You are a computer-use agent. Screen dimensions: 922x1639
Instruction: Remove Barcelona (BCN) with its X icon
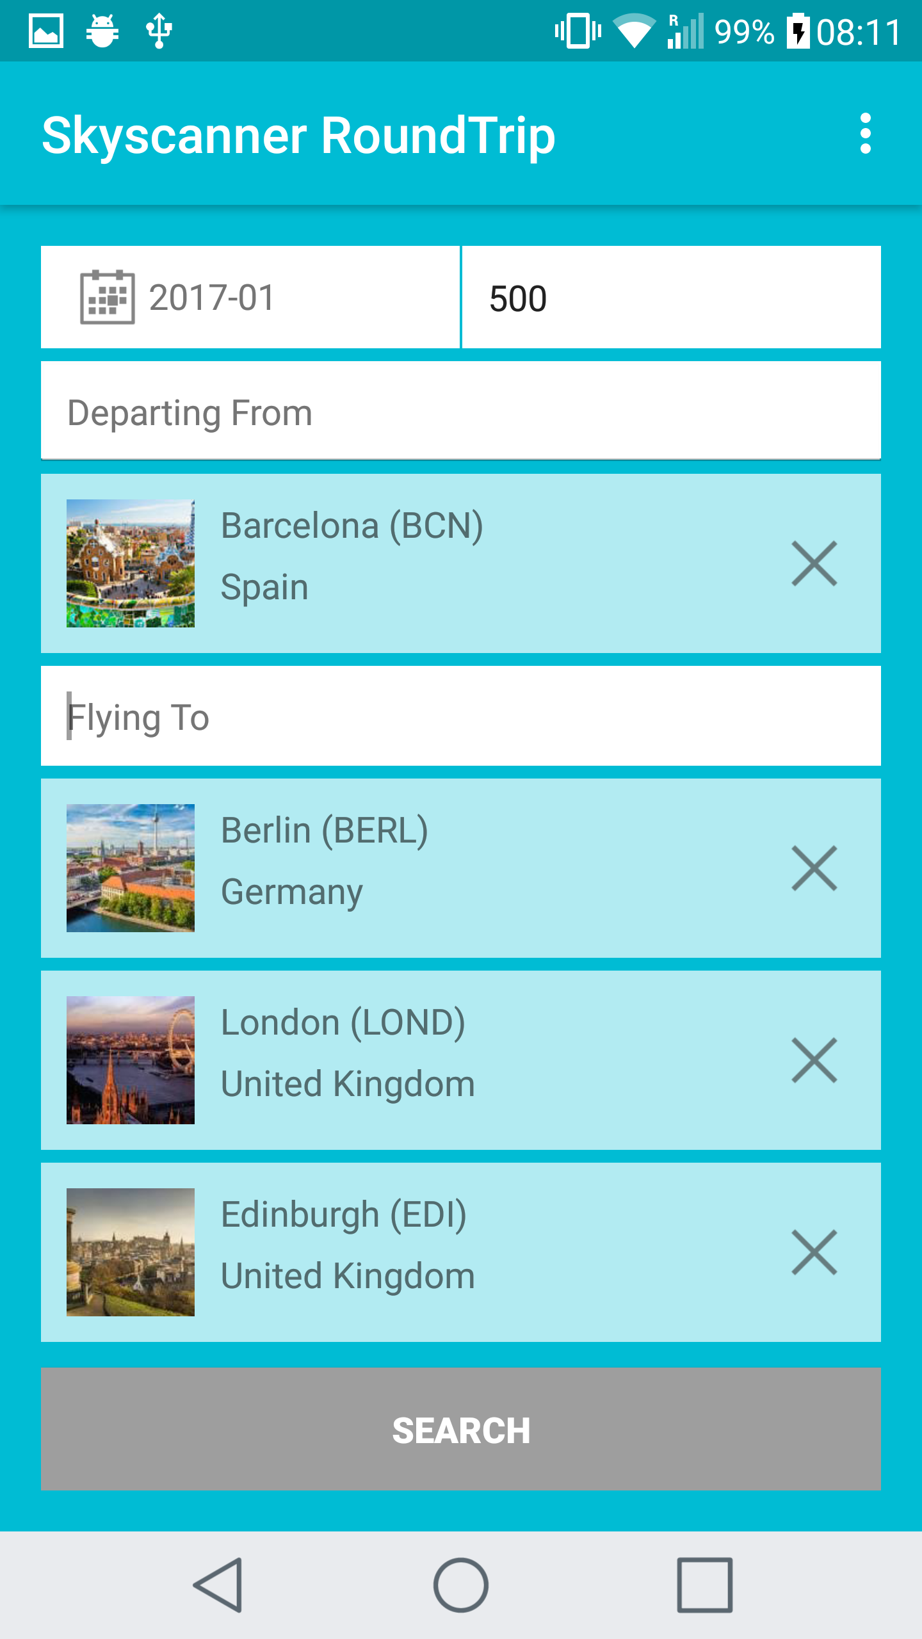coord(814,563)
